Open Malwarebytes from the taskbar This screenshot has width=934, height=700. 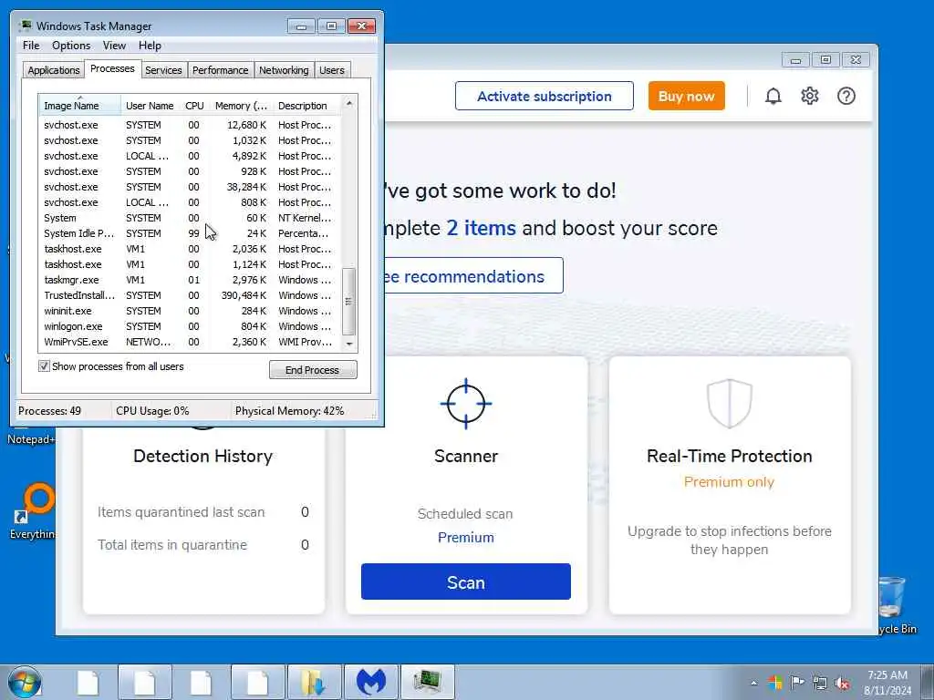(x=370, y=682)
